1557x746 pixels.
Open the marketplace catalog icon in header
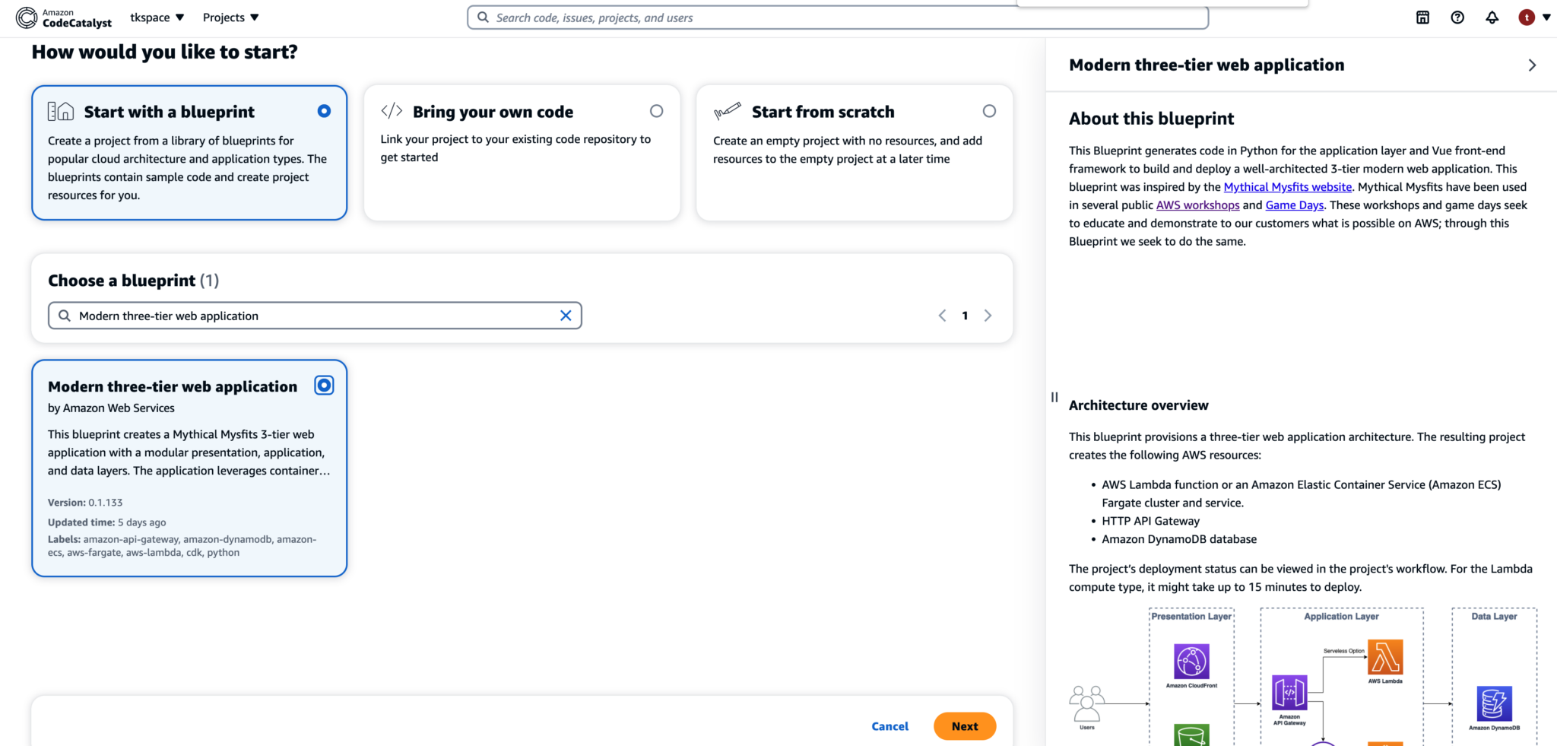(1422, 17)
